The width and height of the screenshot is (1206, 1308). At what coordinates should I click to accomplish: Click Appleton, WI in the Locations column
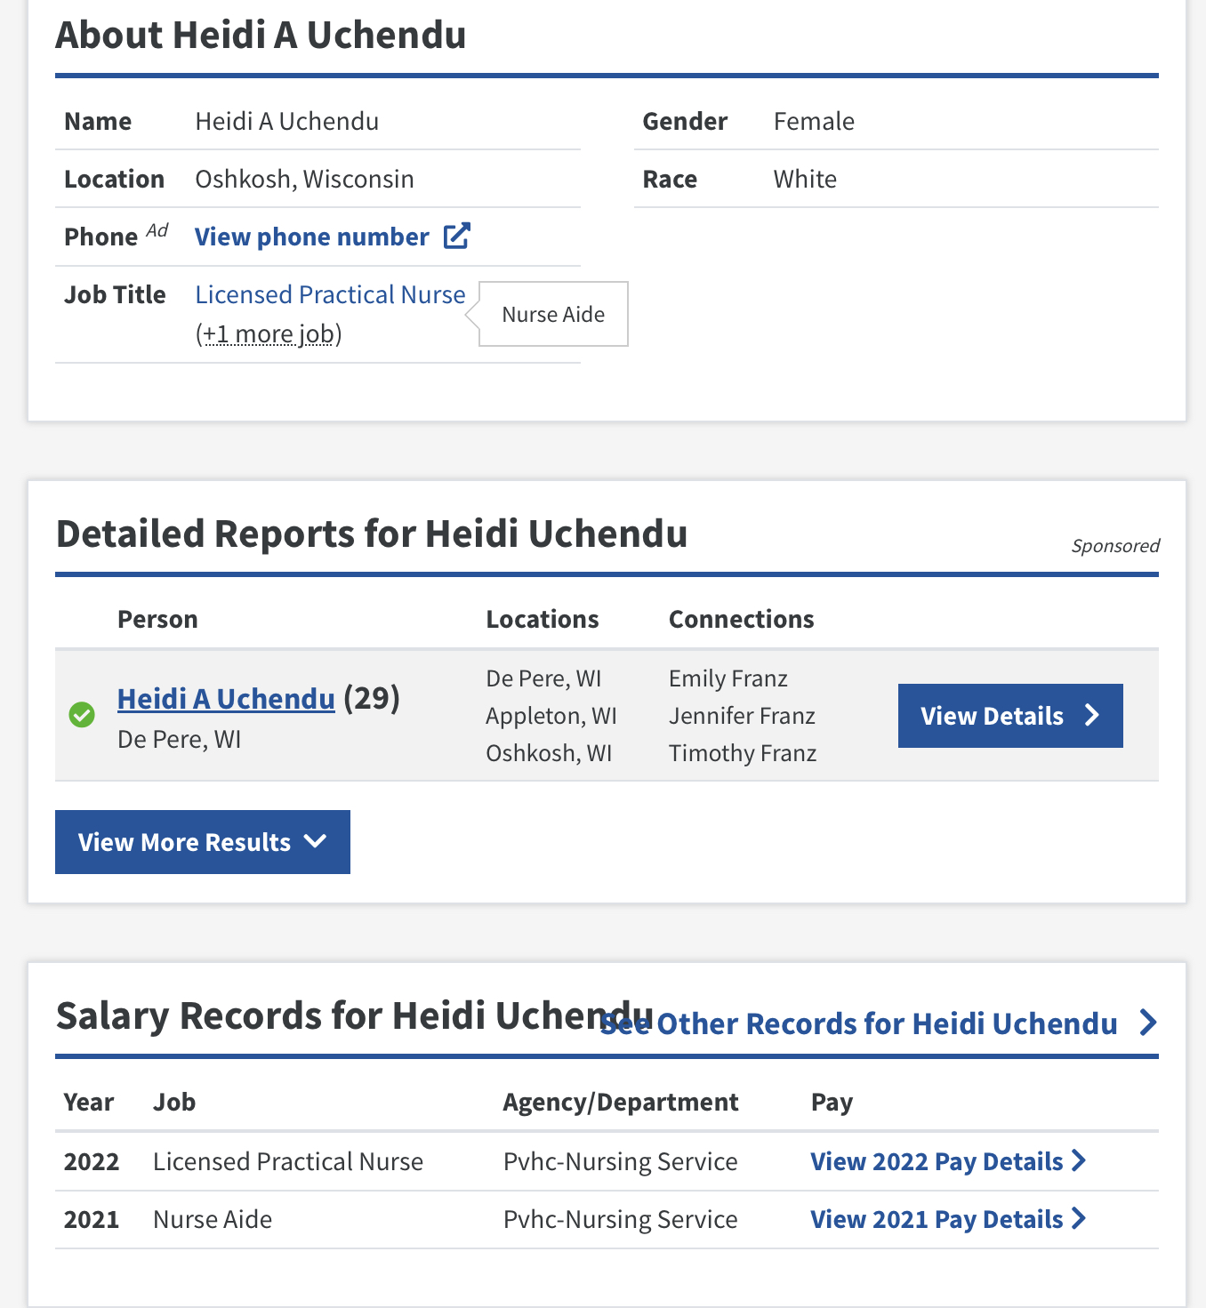coord(551,716)
